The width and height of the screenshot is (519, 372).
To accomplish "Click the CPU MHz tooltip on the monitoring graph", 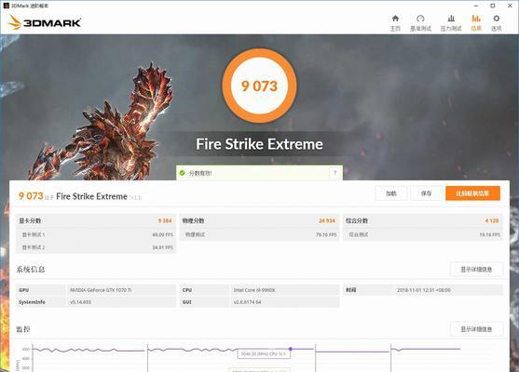I will [x=264, y=354].
